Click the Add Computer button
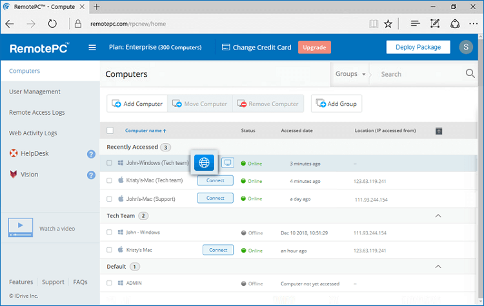The image size is (484, 306). point(137,104)
